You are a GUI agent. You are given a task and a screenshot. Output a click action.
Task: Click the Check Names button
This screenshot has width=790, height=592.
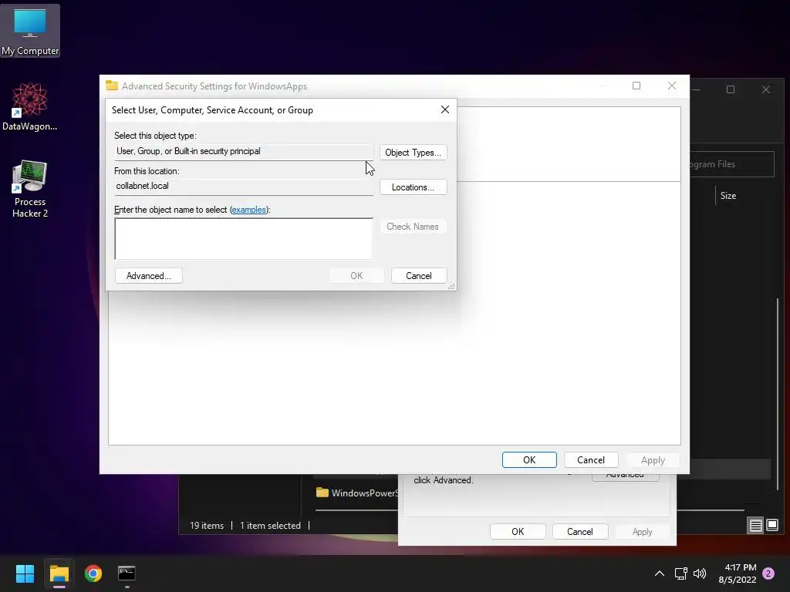413,227
